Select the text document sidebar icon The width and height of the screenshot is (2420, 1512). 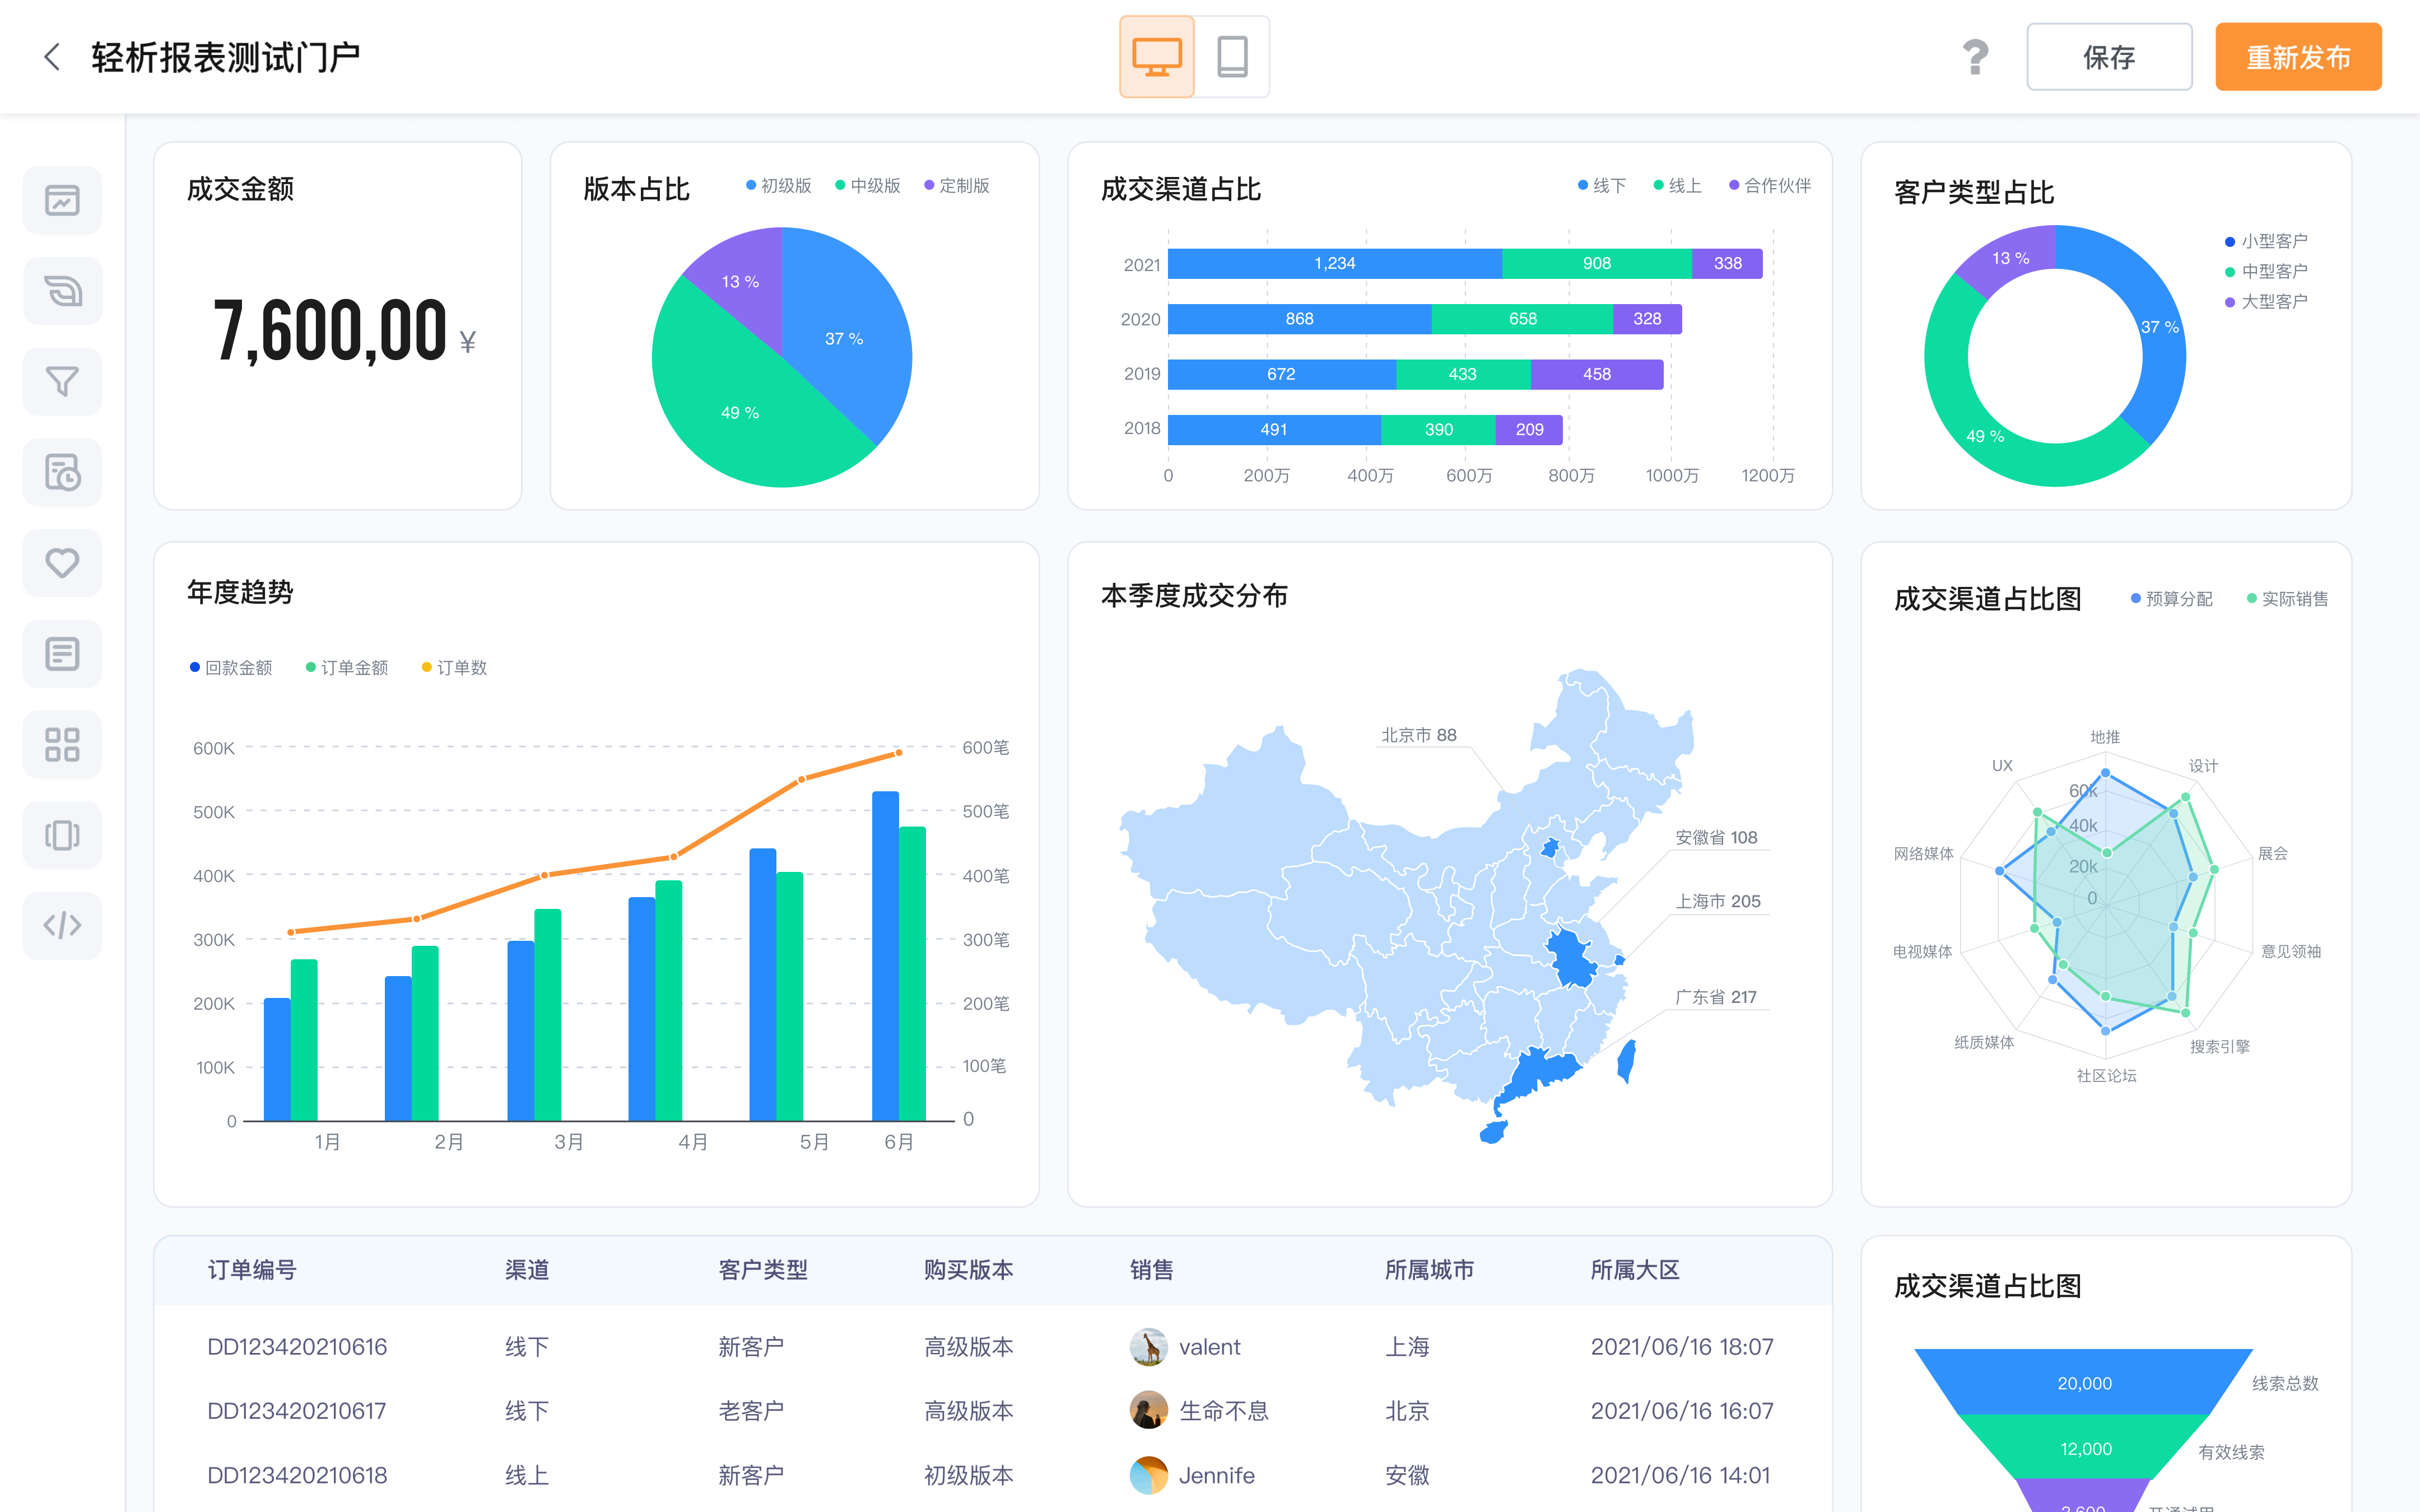(62, 654)
